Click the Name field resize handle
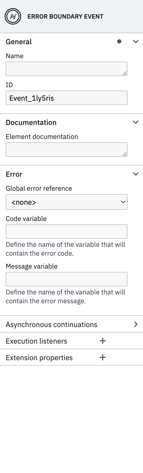Screen dimensions: 143x473 tap(125, 73)
